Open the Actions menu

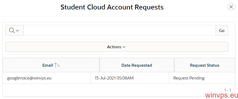click(117, 47)
